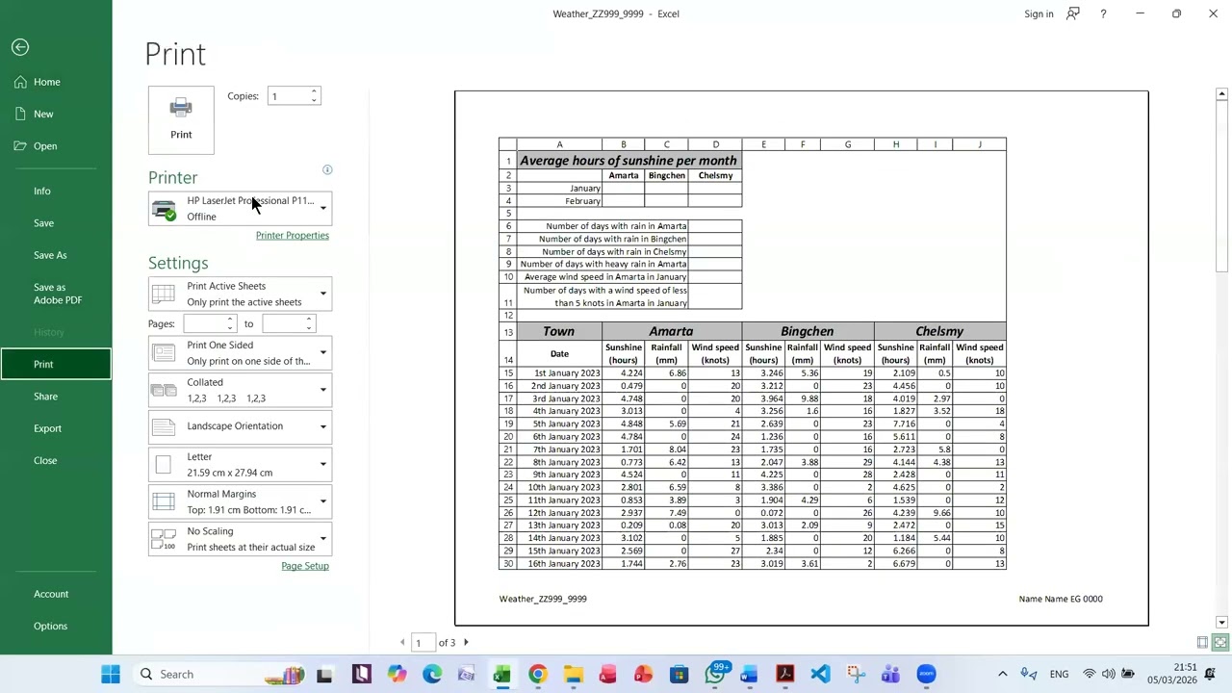The image size is (1232, 693).
Task: Click the printer info icon
Action: (327, 170)
